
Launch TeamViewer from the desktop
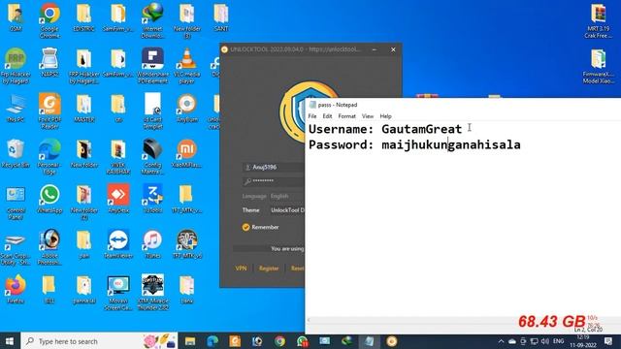[x=118, y=244]
